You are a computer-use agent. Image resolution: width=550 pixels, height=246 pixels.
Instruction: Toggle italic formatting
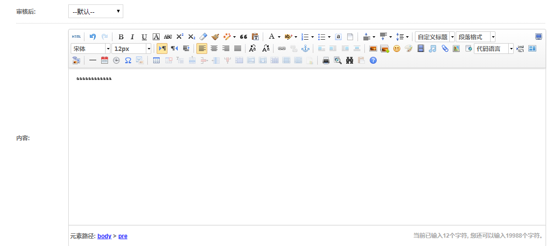[132, 37]
